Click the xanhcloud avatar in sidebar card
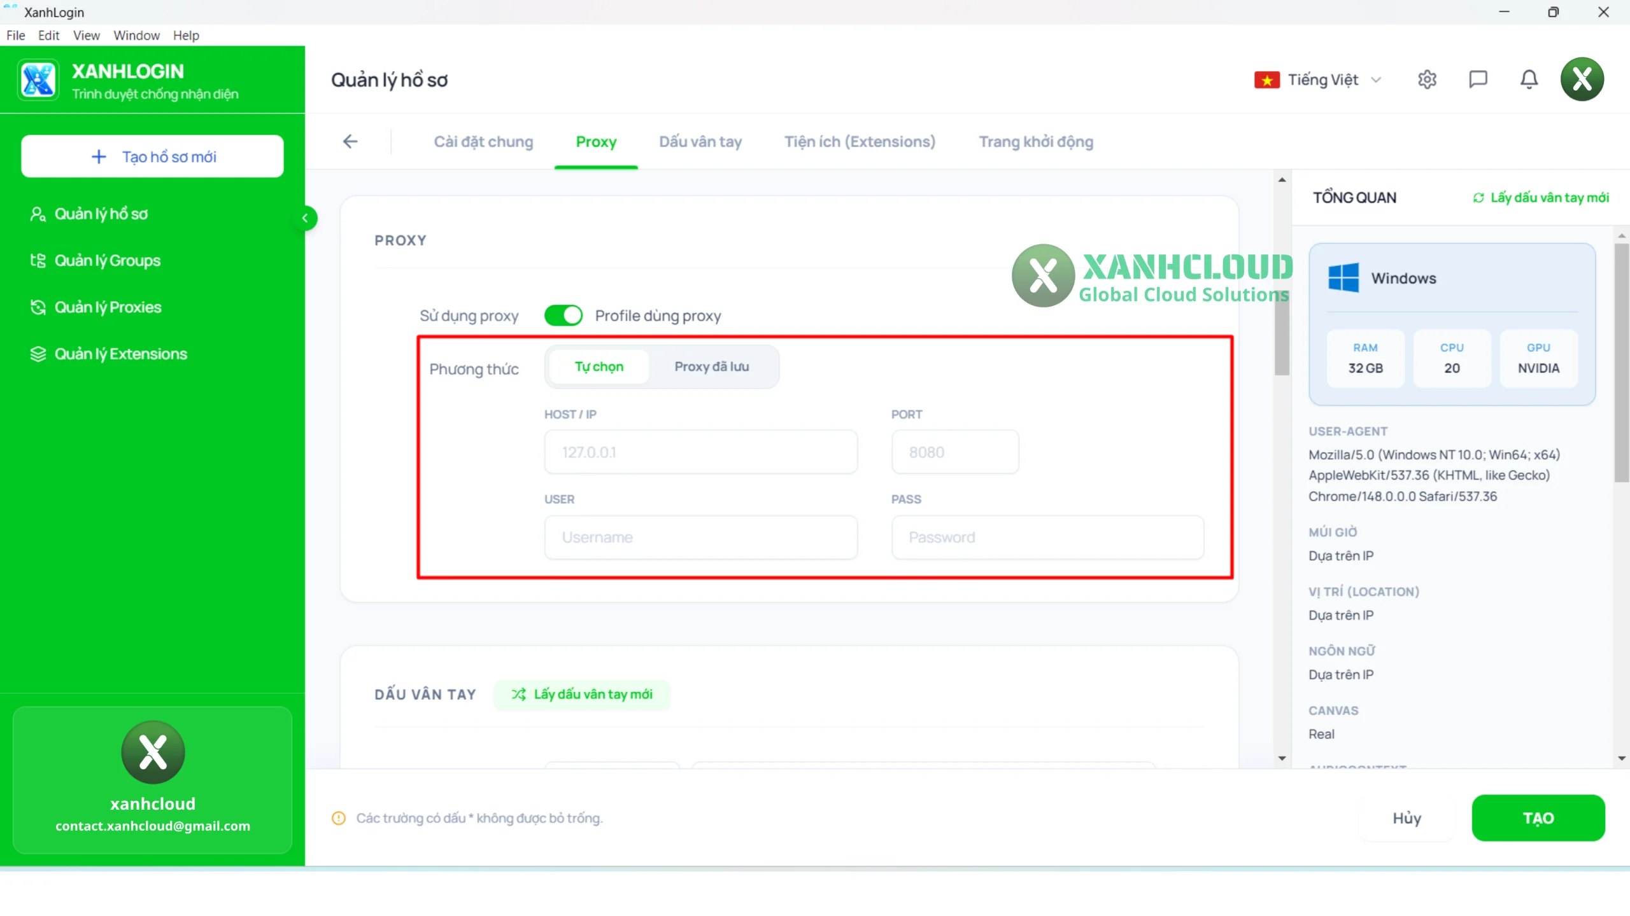1630x916 pixels. [153, 752]
